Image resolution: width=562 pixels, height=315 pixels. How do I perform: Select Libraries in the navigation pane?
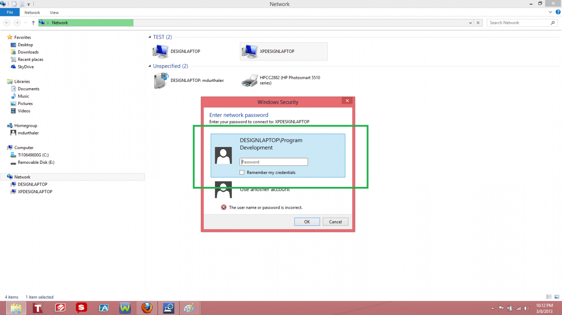tap(19, 81)
